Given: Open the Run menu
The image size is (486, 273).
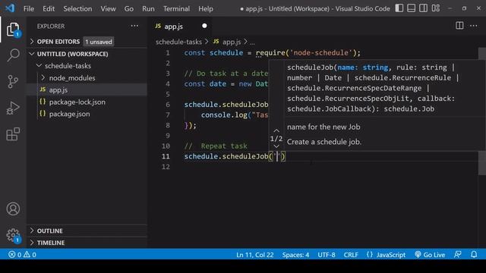Looking at the screenshot, I should [148, 8].
